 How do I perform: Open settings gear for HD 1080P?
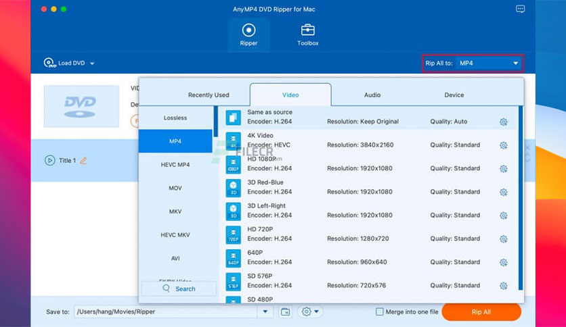pos(503,168)
